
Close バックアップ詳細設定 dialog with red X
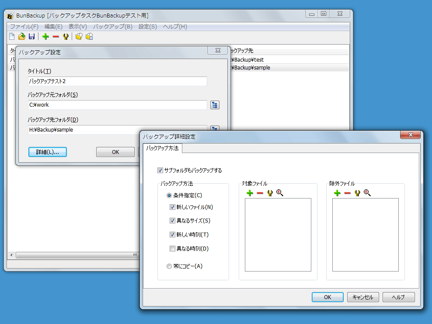[410, 134]
